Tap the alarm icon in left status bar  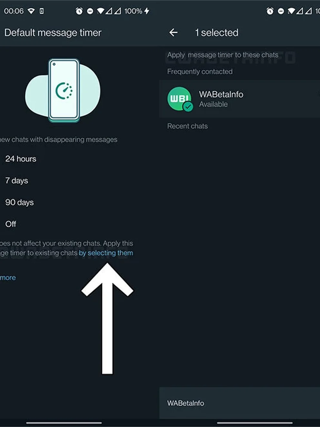(x=79, y=11)
